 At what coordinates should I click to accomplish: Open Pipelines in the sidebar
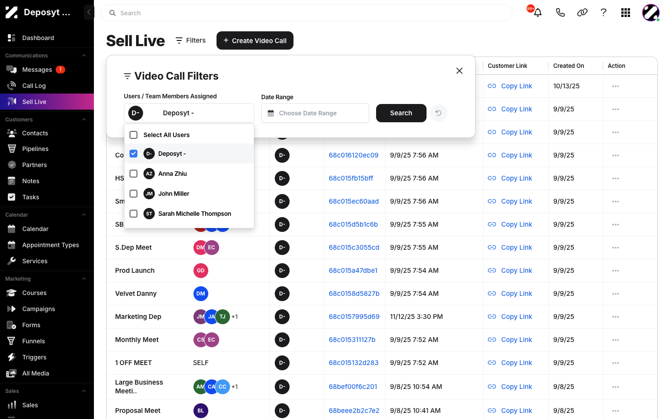tap(47, 149)
